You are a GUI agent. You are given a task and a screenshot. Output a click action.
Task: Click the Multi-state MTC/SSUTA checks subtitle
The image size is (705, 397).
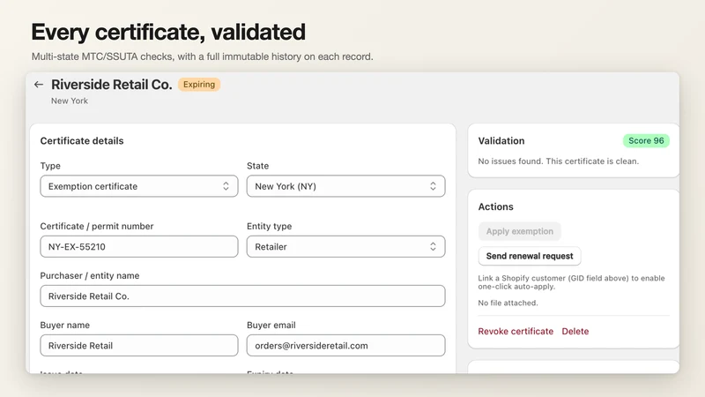203,56
